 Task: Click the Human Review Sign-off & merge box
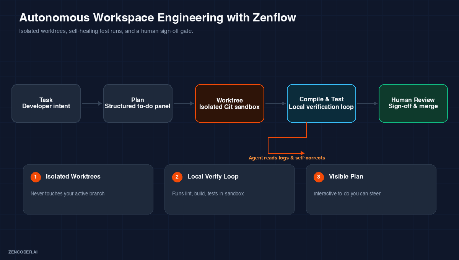point(413,103)
